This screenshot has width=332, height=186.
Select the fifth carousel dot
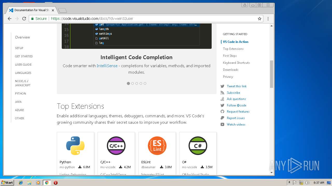point(145,83)
